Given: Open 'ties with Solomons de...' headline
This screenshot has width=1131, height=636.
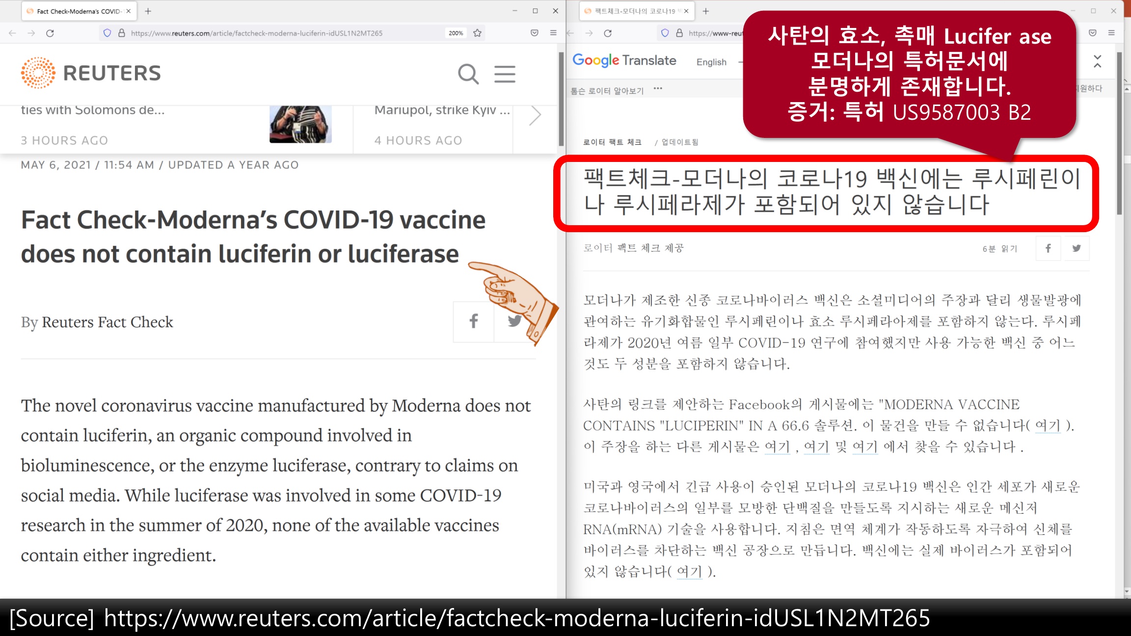Looking at the screenshot, I should pyautogui.click(x=93, y=110).
